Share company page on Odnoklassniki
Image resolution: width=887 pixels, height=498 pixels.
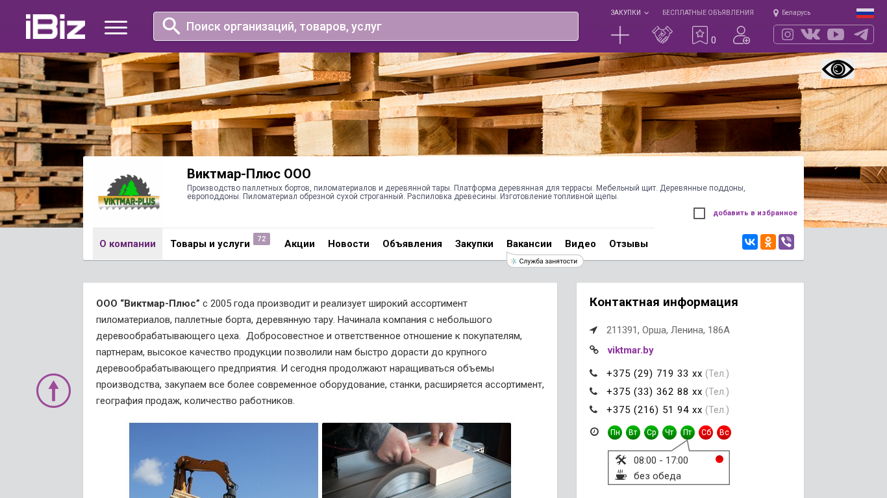click(768, 242)
